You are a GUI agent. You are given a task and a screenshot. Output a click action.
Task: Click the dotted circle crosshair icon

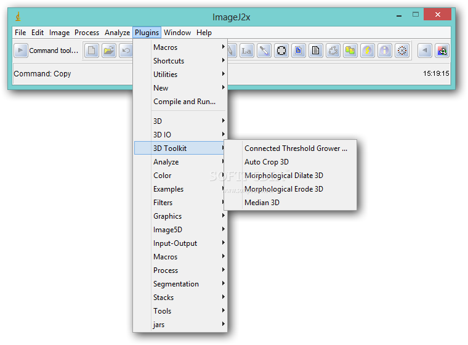coord(402,51)
